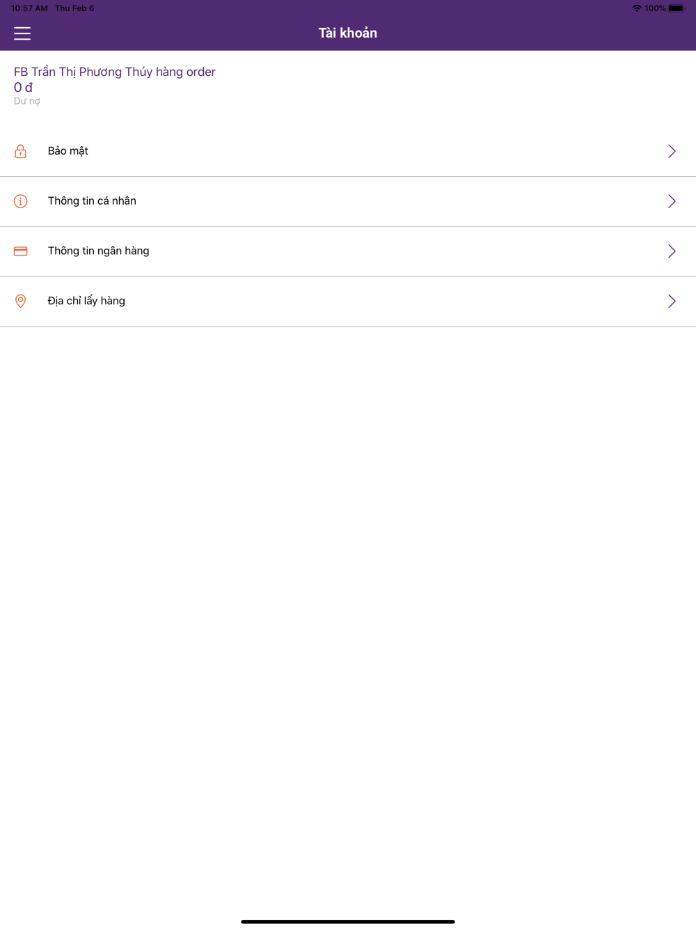The height and width of the screenshot is (929, 696).
Task: Expand the Thông tin cá nhân chevron
Action: click(672, 201)
